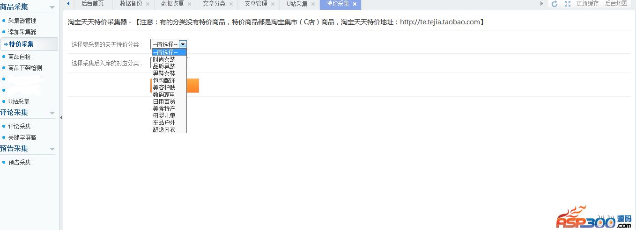Close the 数据备份 tab
This screenshot has height=230, width=636.
pos(148,4)
